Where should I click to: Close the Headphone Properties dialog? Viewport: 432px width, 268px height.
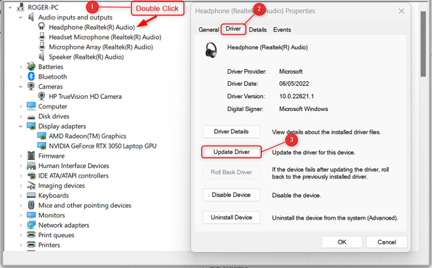point(401,11)
